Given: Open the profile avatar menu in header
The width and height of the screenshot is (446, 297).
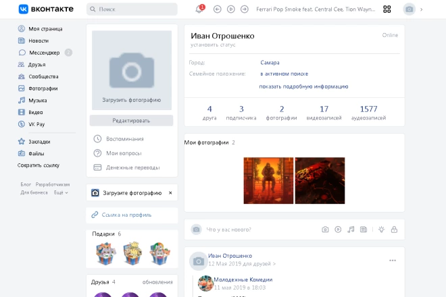Looking at the screenshot, I should pyautogui.click(x=409, y=9).
